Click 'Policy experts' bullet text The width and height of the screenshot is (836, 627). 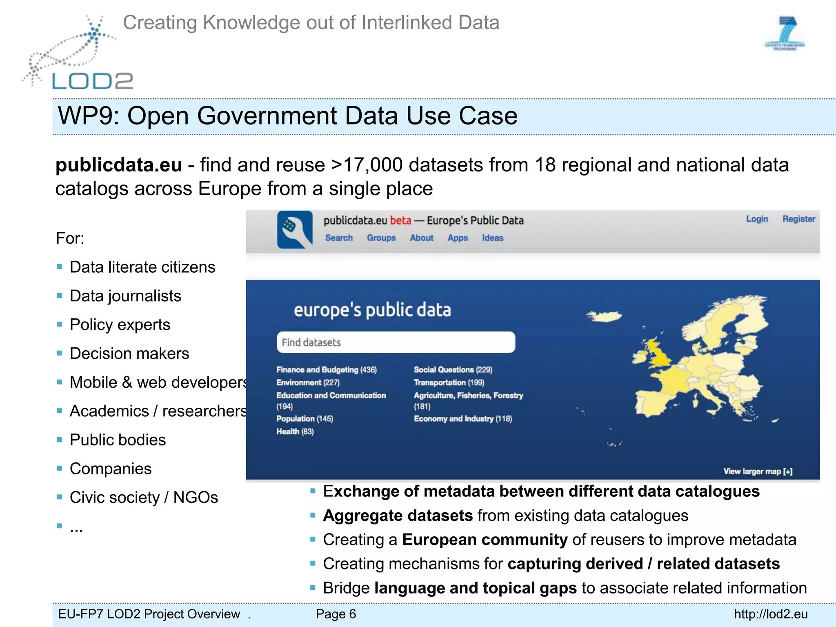coord(120,325)
